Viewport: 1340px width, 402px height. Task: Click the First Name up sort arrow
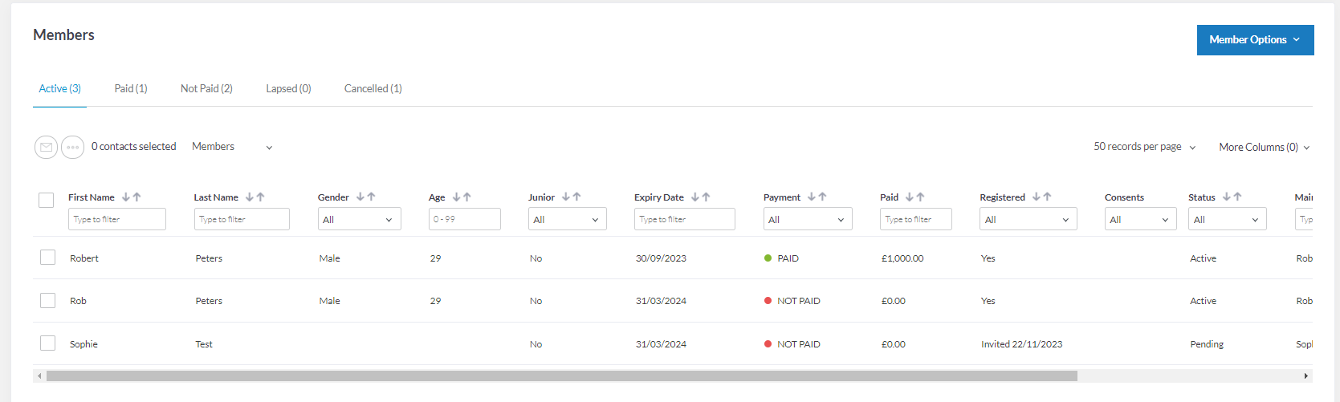[137, 197]
